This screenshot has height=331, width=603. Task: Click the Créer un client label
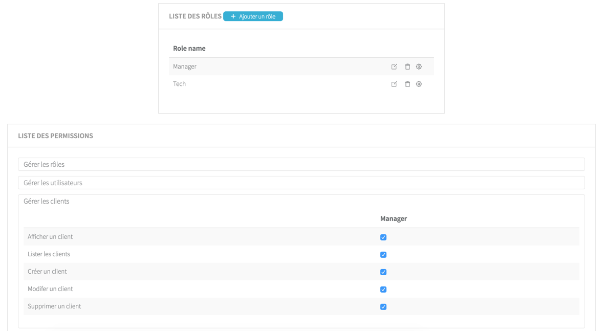coord(47,271)
